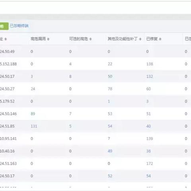Select the address ending 10.95.141
Screen dimensions: 191x191
pos(8,138)
